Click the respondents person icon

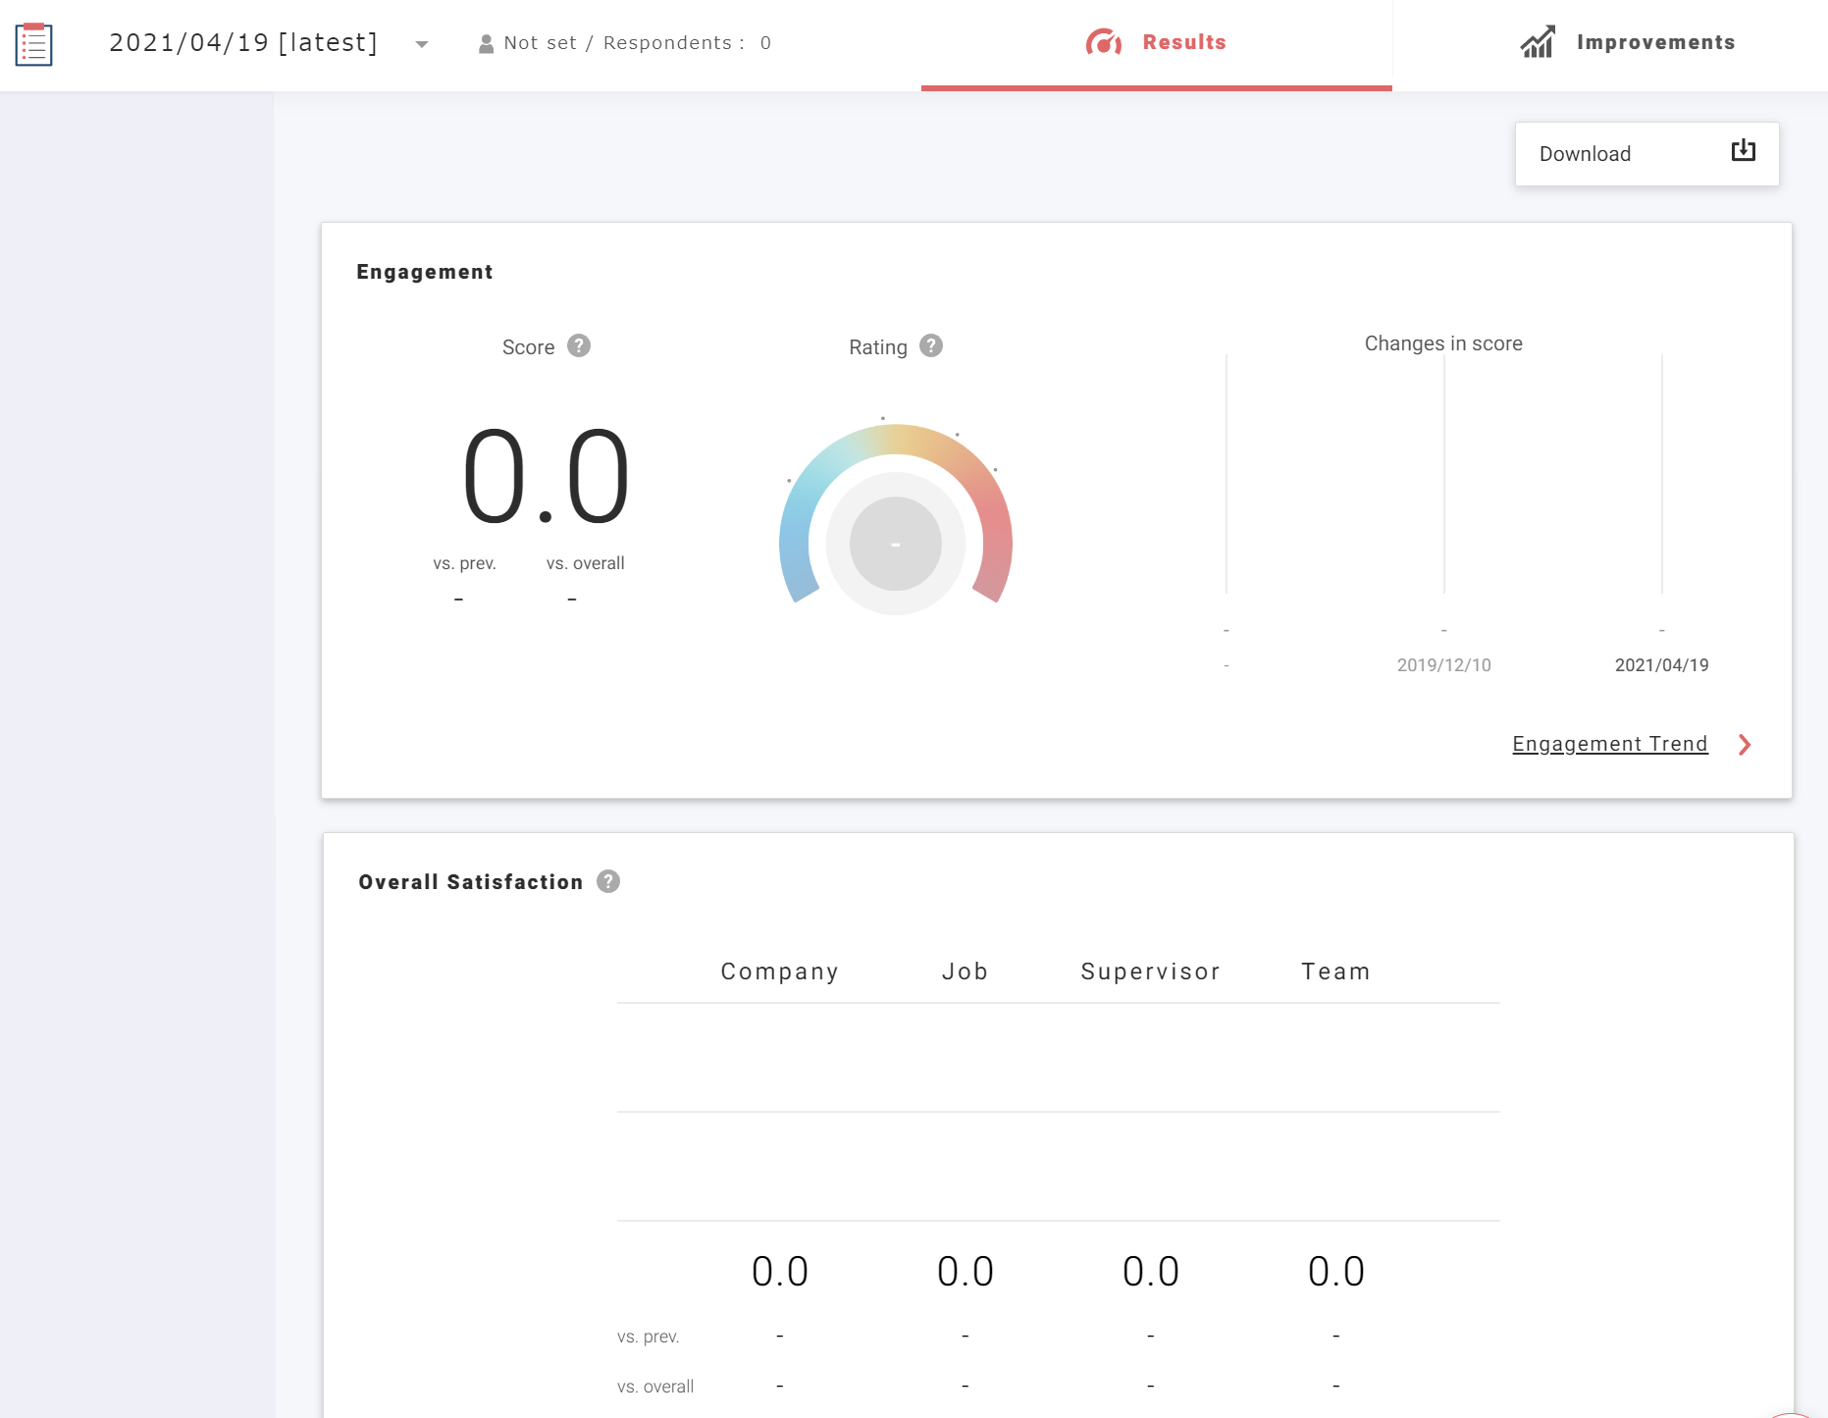pos(486,44)
